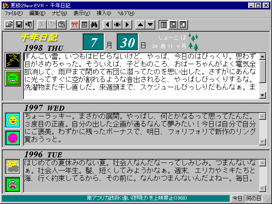
Task: Click the 1998 diary scrollbar up arrow
Action: click(x=263, y=56)
